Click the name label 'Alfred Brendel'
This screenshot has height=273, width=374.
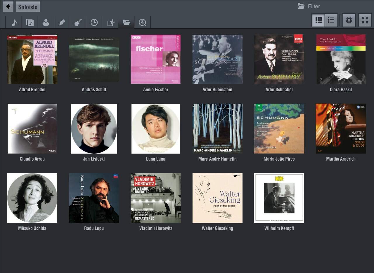32,90
